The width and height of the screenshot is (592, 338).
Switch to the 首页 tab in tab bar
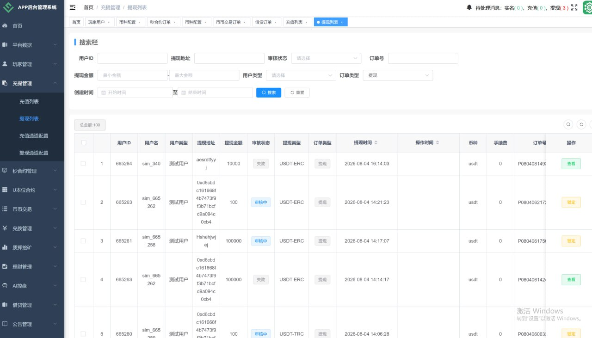(x=76, y=22)
